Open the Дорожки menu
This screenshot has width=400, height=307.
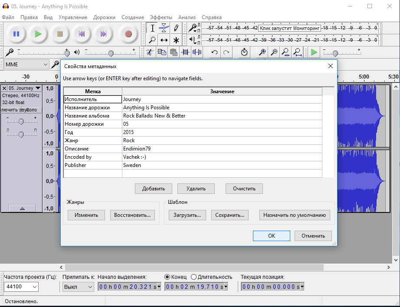(104, 17)
